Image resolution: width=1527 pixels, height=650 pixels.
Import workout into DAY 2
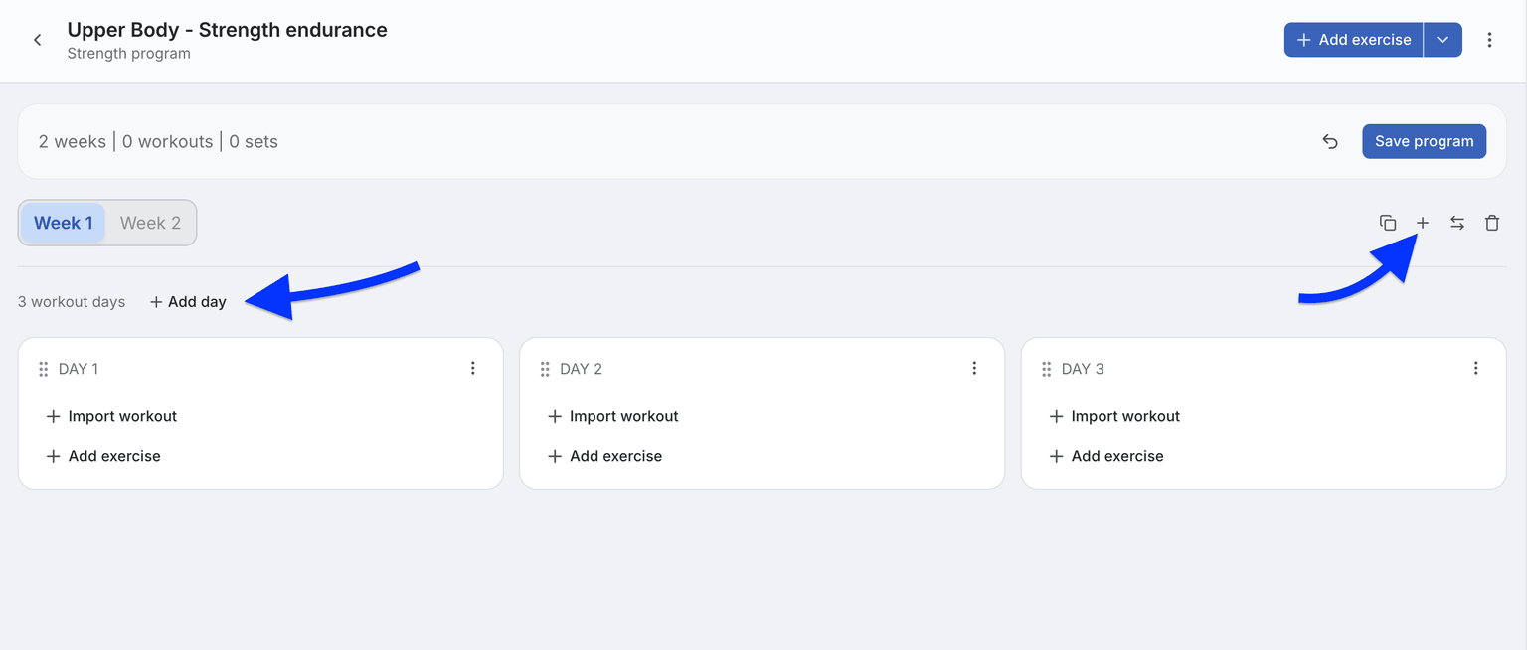pos(613,416)
